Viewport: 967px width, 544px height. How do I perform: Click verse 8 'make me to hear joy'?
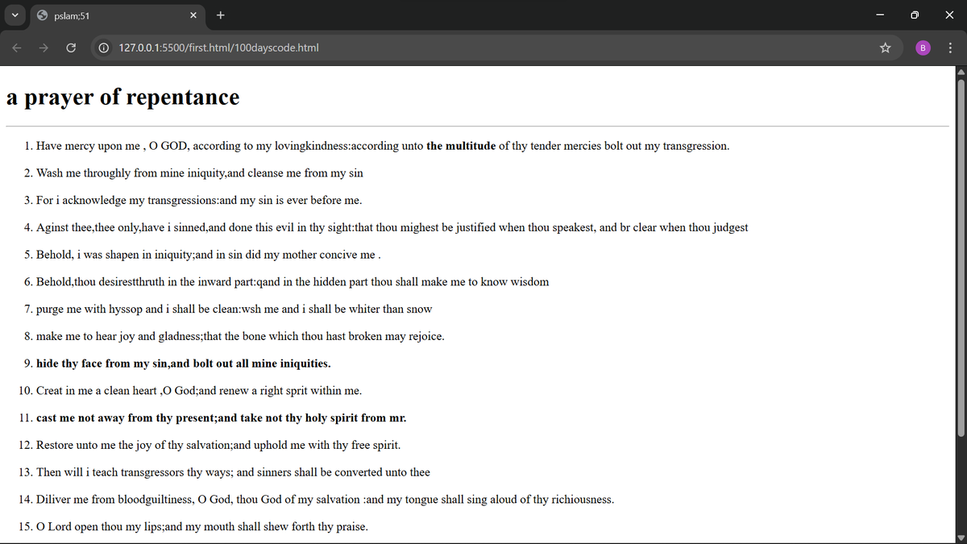240,336
